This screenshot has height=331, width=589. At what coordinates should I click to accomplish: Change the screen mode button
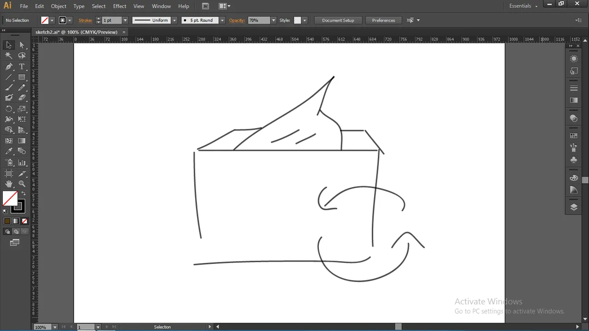click(x=15, y=242)
